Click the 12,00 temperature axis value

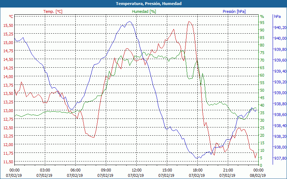coord(8,145)
